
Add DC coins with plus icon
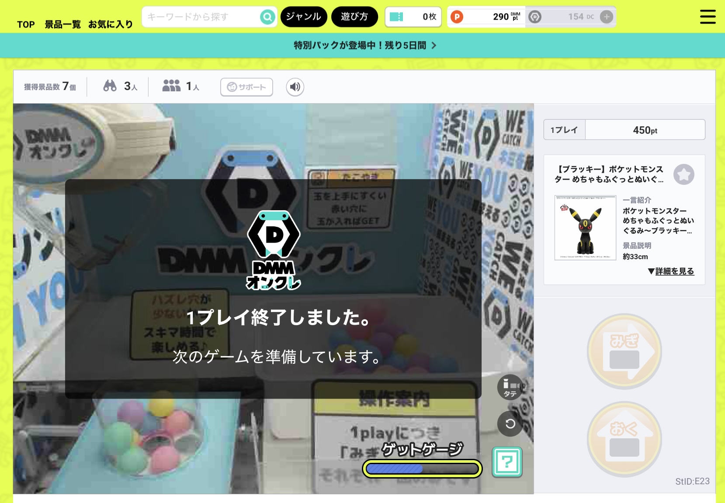pos(606,17)
